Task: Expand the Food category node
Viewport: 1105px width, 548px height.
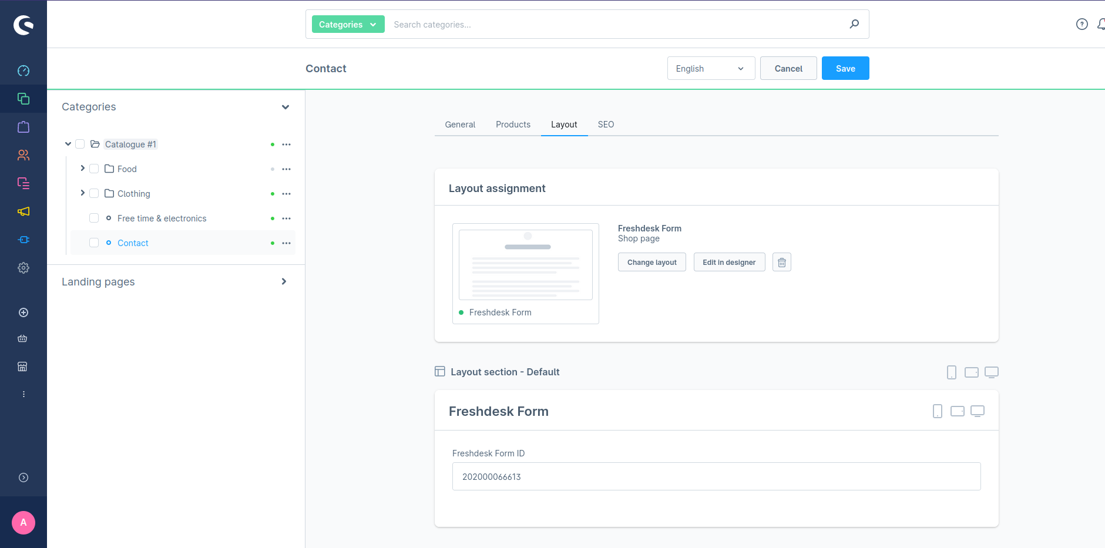Action: point(82,169)
